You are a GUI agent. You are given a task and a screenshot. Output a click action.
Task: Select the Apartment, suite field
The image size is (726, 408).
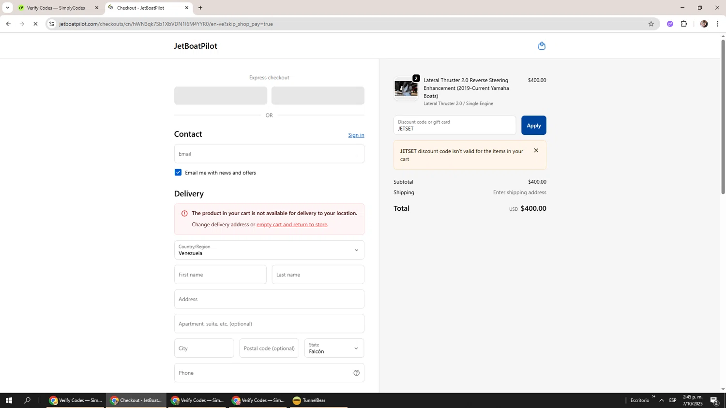tap(269, 323)
